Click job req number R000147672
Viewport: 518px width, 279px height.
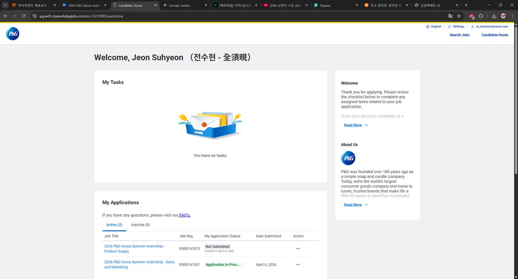point(190,249)
